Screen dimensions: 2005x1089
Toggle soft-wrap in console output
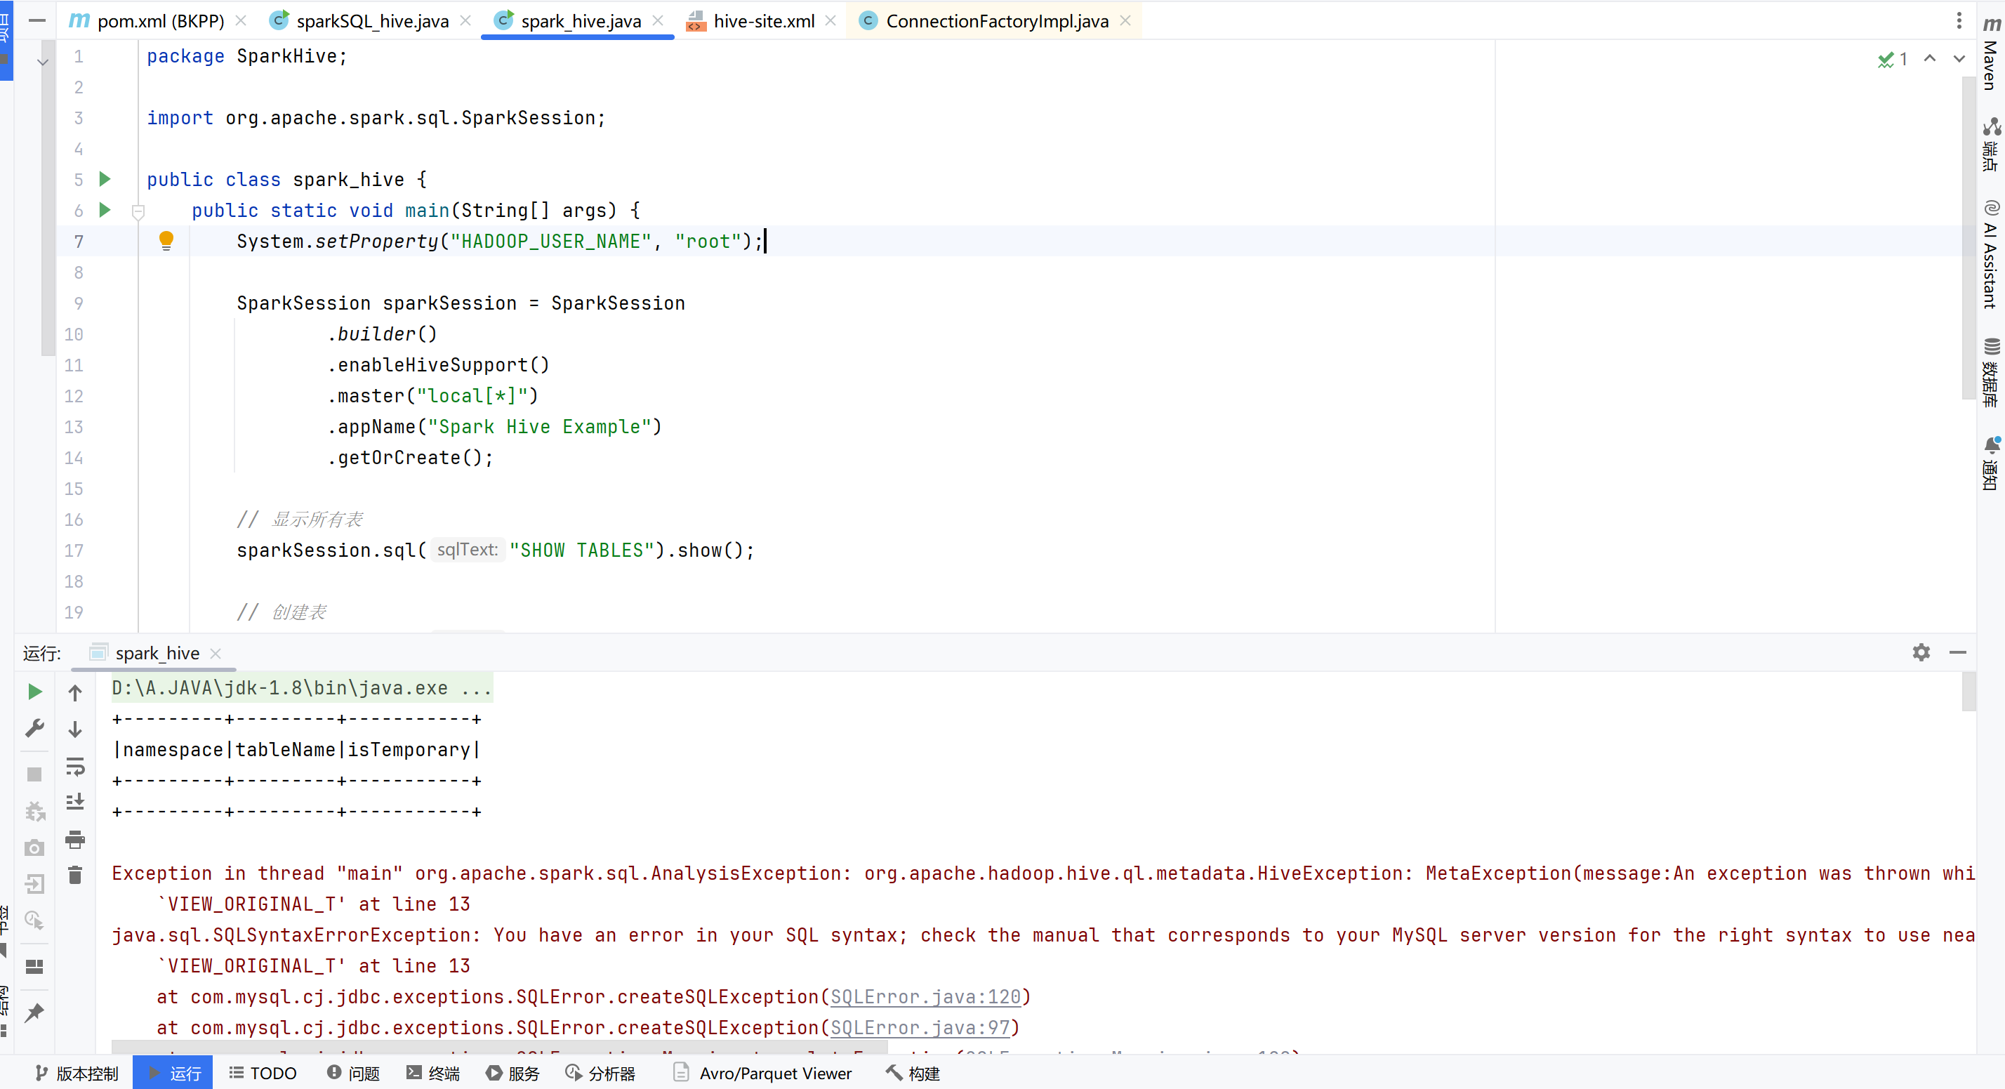(74, 766)
